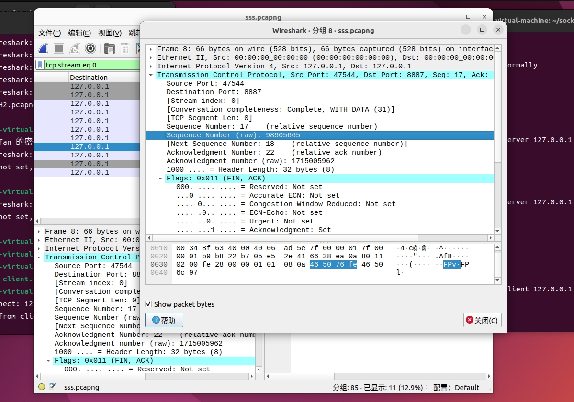Maximize the Wireshark 分组 8 dialog
This screenshot has width=574, height=402.
[x=482, y=30]
